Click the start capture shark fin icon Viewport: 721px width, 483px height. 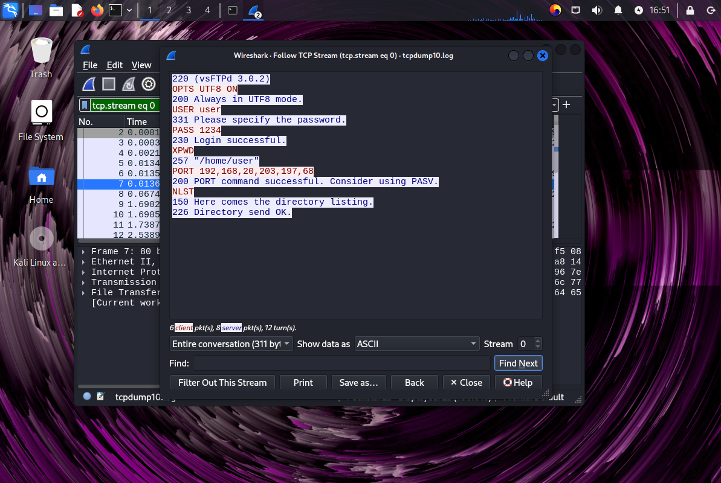[89, 84]
